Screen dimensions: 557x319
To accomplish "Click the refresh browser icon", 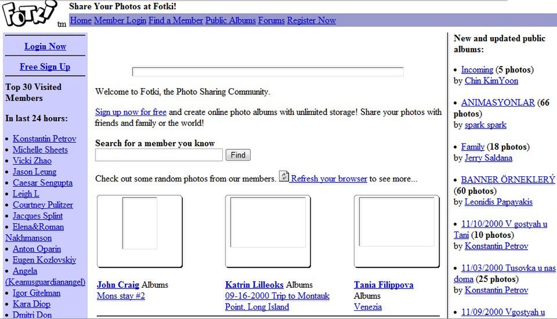I will [x=284, y=176].
